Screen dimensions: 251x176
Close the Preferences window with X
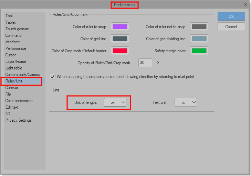tap(245, 4)
